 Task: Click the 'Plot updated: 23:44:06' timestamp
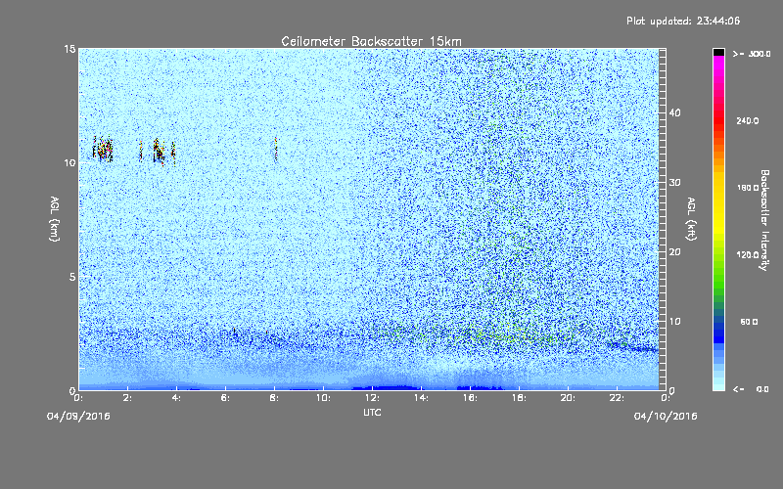[x=683, y=21]
